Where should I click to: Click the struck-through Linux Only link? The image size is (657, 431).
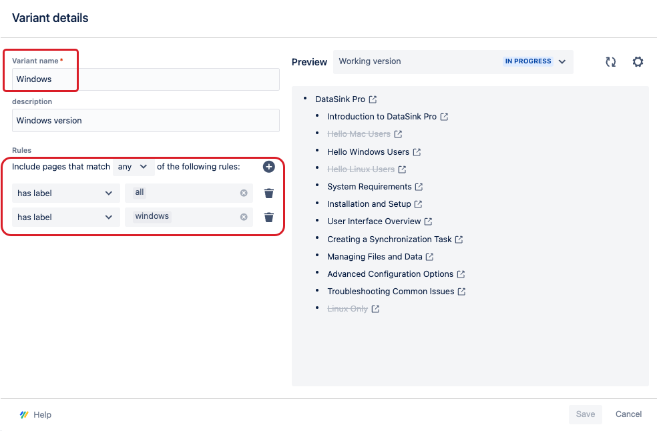click(x=347, y=309)
